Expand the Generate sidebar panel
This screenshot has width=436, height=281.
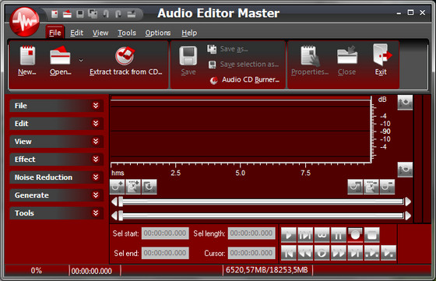point(57,195)
